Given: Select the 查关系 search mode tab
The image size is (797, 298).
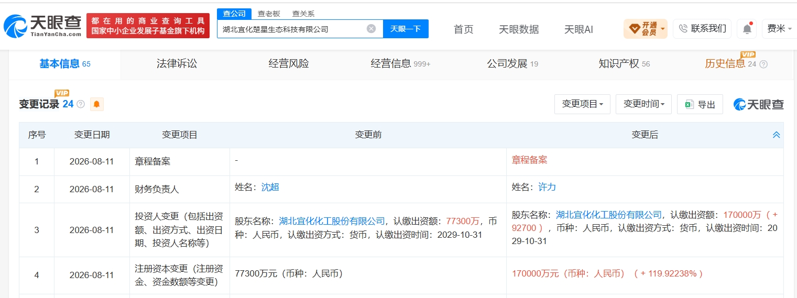Looking at the screenshot, I should 303,14.
